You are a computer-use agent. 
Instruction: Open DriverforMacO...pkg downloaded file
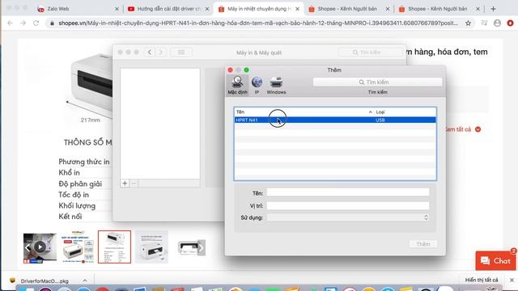point(45,281)
